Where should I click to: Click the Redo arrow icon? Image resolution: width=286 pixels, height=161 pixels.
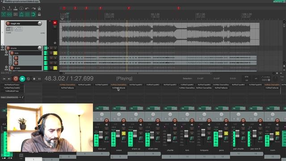tap(34, 8)
